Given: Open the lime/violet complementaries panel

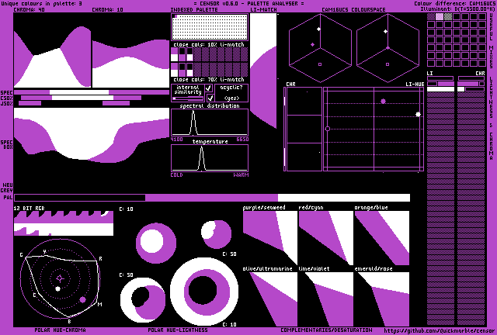Looking at the screenshot, I should 326,299.
